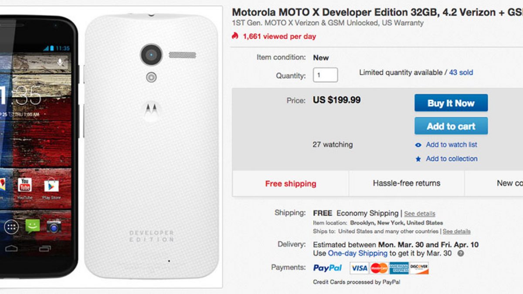Open See details link for Economy Shipping
523x294 pixels.
click(419, 213)
